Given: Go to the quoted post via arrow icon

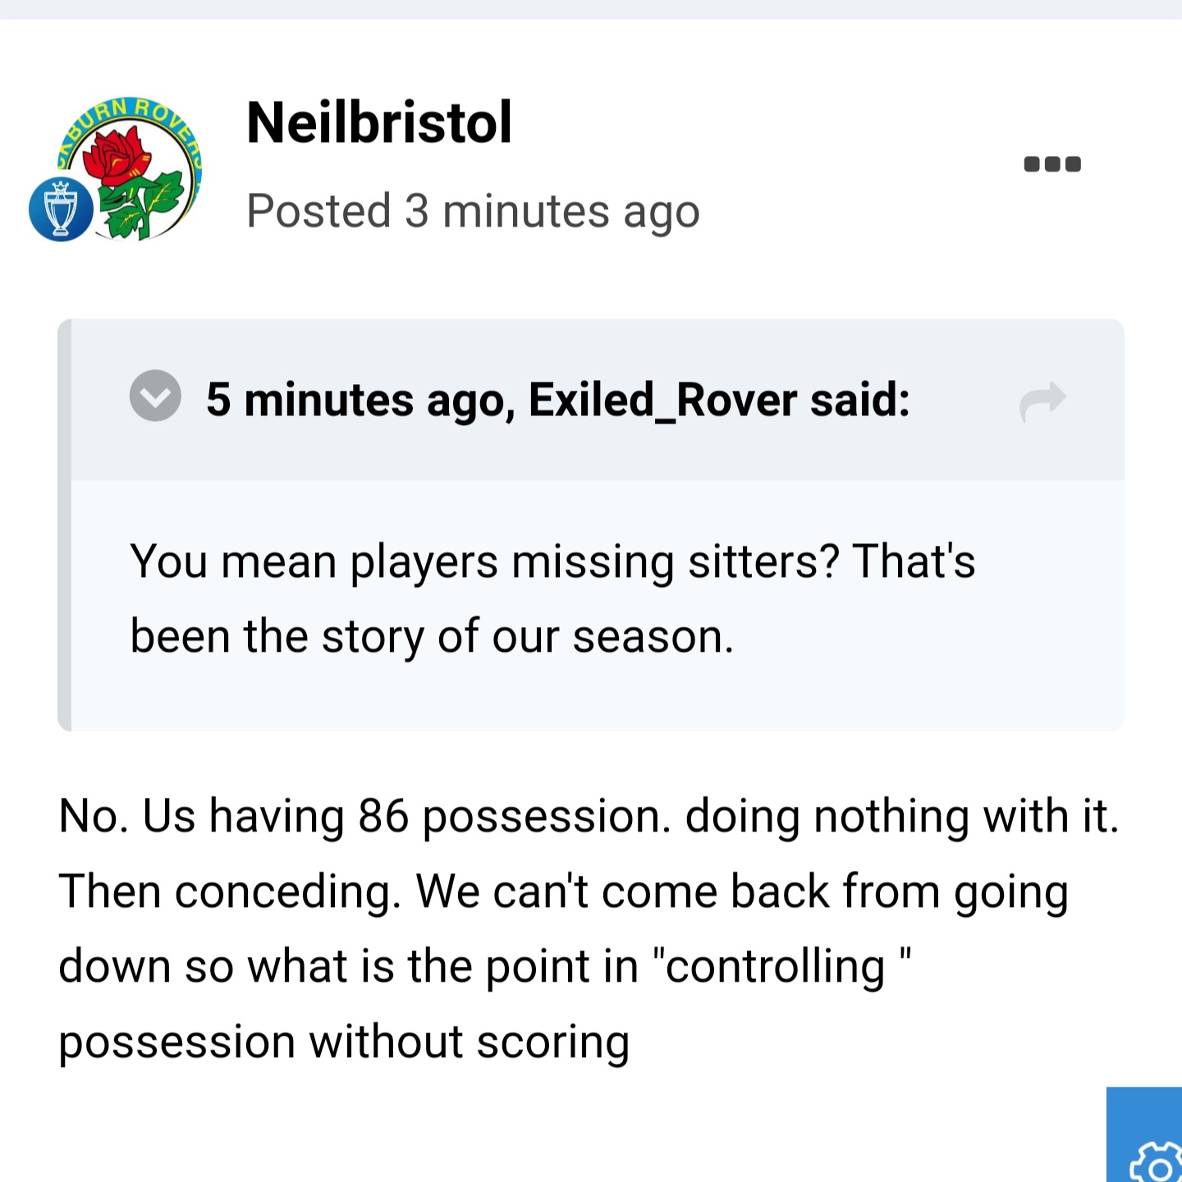Looking at the screenshot, I should [x=1042, y=401].
